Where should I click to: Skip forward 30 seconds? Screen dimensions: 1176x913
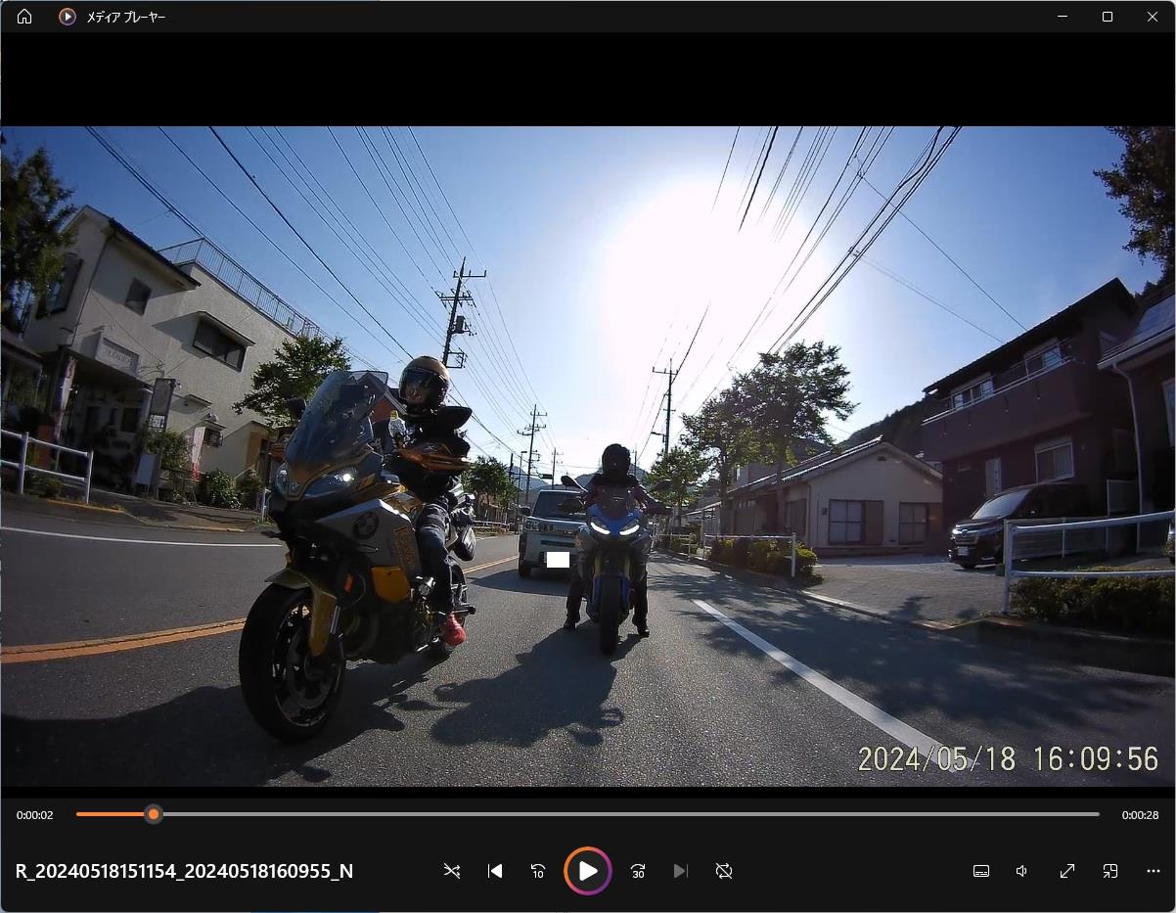pyautogui.click(x=638, y=871)
